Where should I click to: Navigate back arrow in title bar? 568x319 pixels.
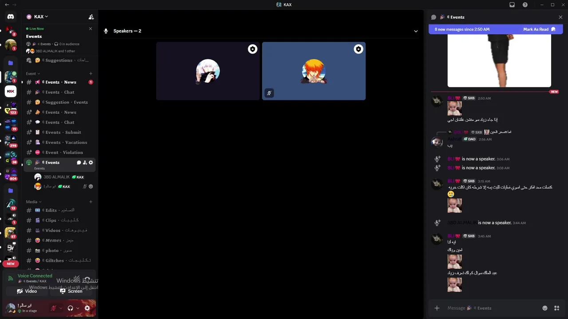click(x=7, y=5)
